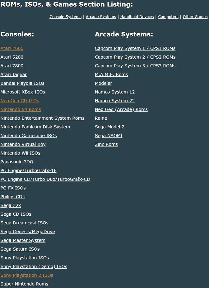The image size is (209, 288).
Task: Open PC-FX ISOs link
Action: pos(13,188)
